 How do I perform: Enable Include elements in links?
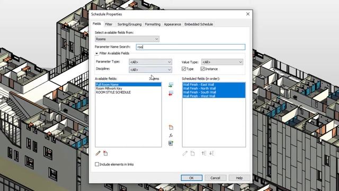pos(97,164)
